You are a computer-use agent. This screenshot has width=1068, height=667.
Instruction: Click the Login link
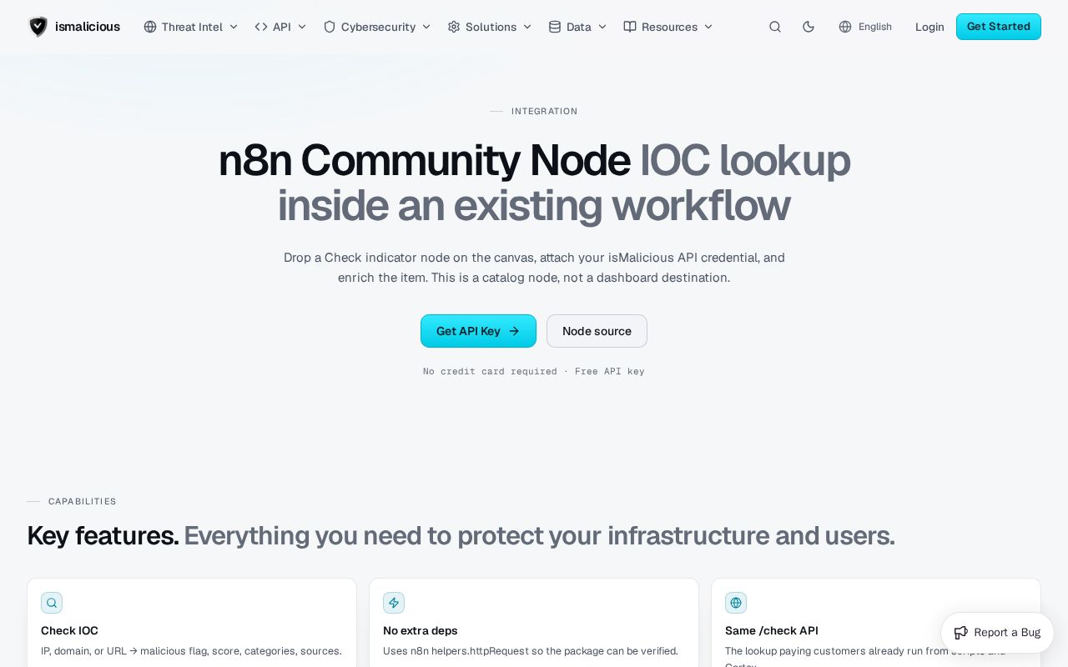(929, 27)
